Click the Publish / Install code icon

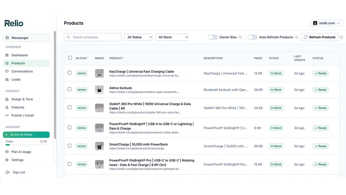pos(7,115)
